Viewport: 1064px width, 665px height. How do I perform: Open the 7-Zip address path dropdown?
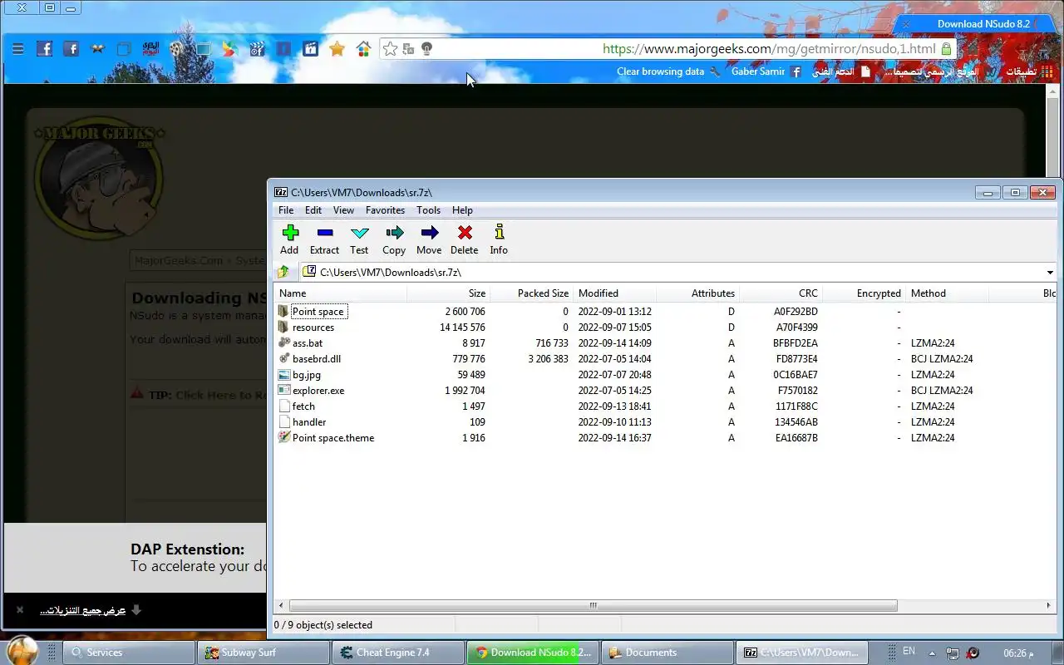pyautogui.click(x=1050, y=272)
